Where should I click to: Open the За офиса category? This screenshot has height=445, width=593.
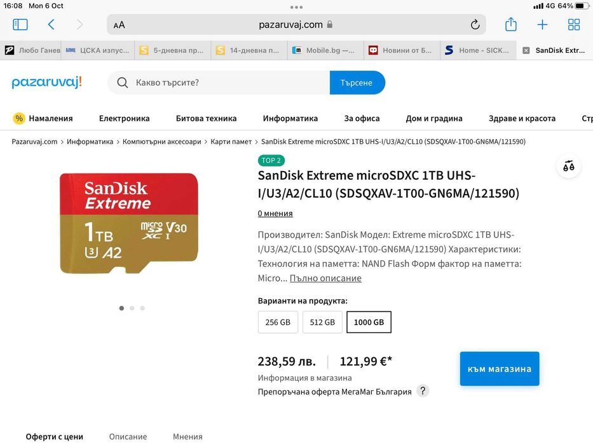pos(362,118)
